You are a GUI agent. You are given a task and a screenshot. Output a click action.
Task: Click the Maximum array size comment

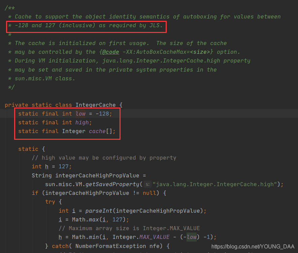pos(129,228)
